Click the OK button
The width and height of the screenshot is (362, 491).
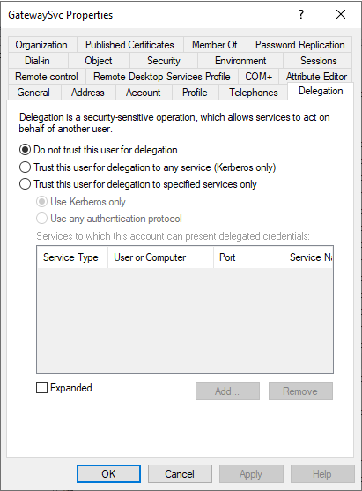pos(108,473)
